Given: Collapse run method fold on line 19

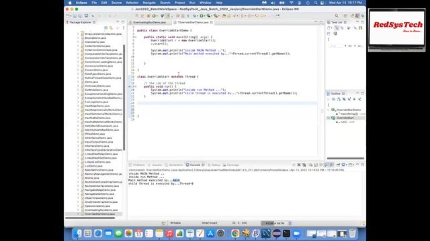Looking at the screenshot, I should point(135,86).
